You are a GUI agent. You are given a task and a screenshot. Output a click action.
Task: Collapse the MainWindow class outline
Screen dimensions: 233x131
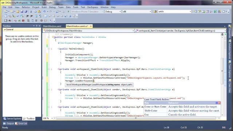coord(48,37)
